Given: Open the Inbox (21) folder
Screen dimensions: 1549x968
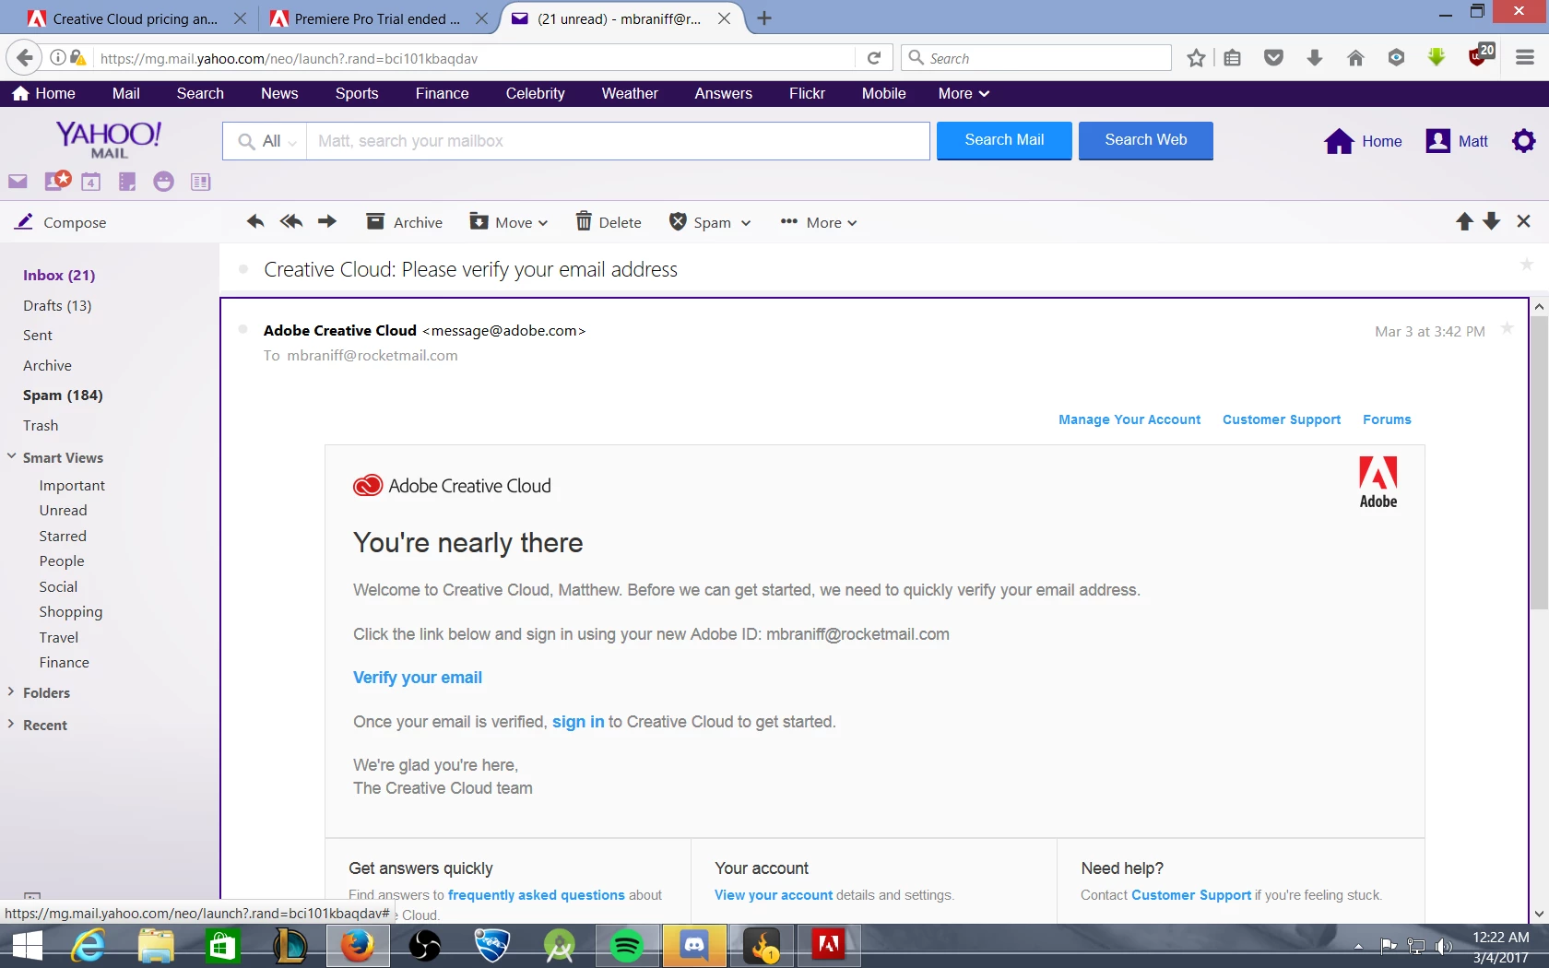Looking at the screenshot, I should click(59, 275).
